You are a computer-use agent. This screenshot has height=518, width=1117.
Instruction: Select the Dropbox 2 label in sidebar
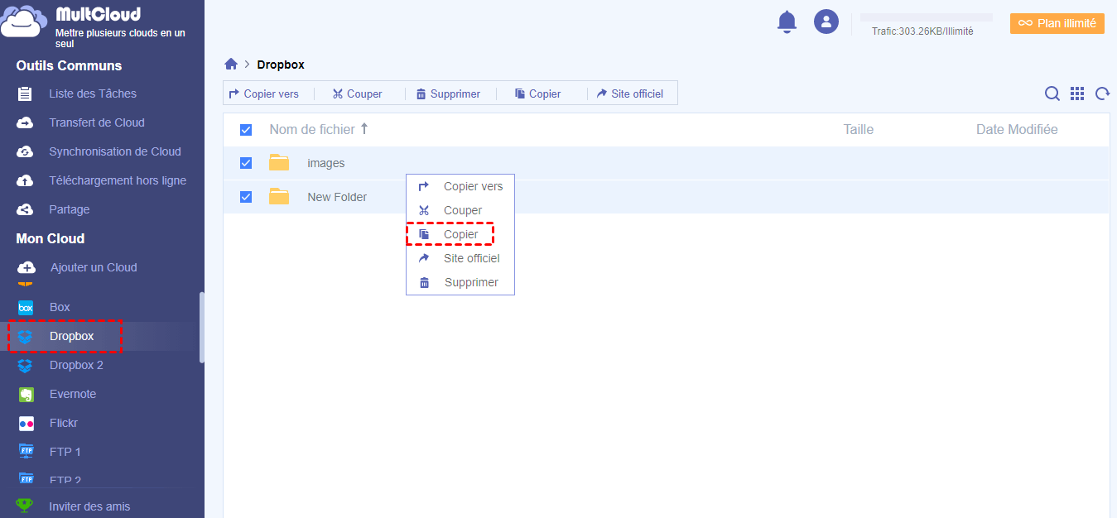(x=76, y=365)
